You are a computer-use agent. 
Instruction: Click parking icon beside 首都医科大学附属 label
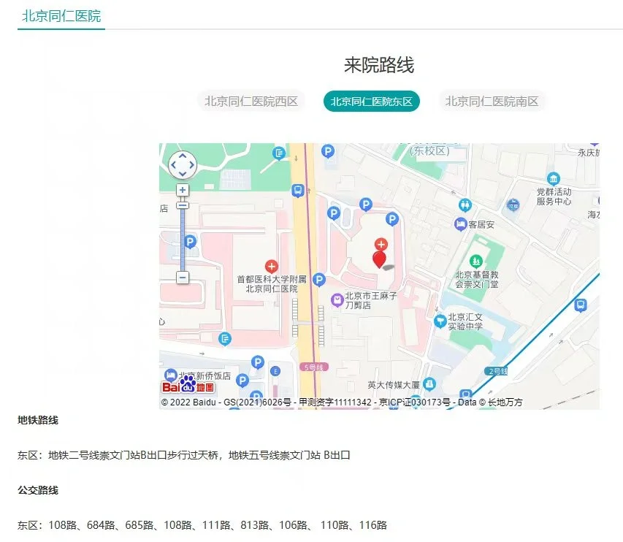pyautogui.click(x=318, y=280)
